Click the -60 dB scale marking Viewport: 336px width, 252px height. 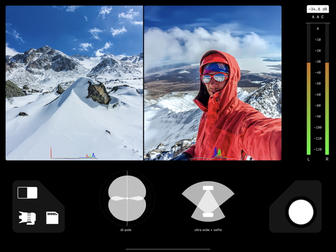318,95
